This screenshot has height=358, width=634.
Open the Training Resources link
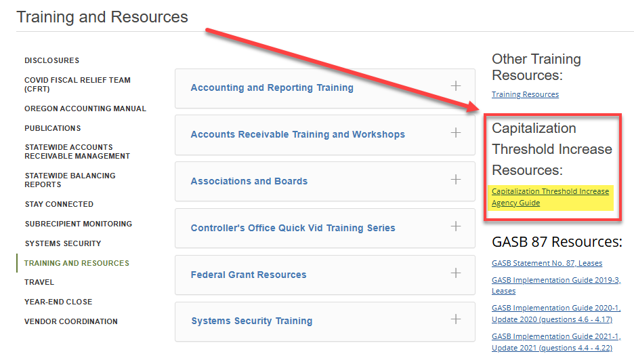(x=525, y=94)
